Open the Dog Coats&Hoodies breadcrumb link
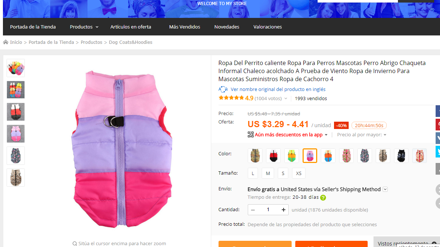440x247 pixels. (130, 42)
